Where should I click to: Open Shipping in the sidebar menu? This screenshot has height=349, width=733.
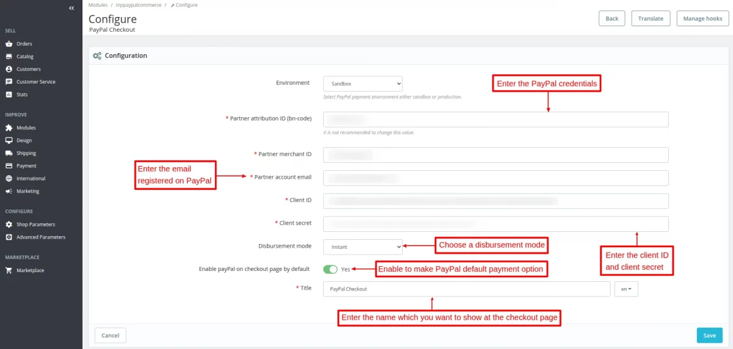[26, 153]
